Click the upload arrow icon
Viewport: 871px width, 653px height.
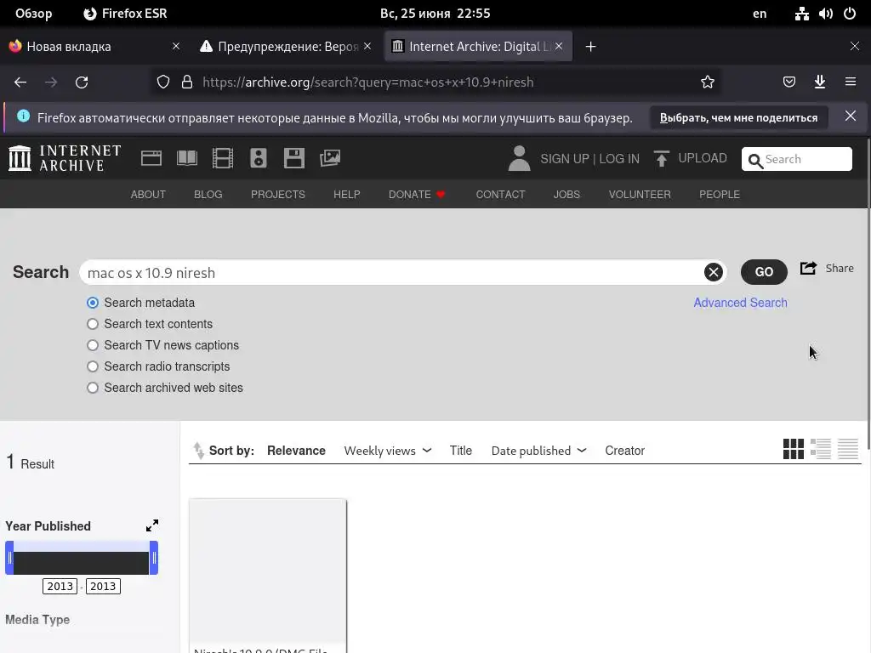[661, 159]
